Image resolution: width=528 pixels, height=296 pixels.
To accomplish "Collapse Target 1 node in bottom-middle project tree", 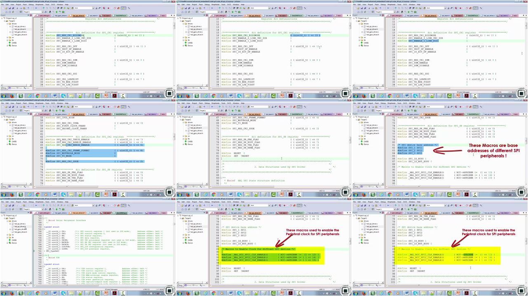I will pyautogui.click(x=181, y=218).
